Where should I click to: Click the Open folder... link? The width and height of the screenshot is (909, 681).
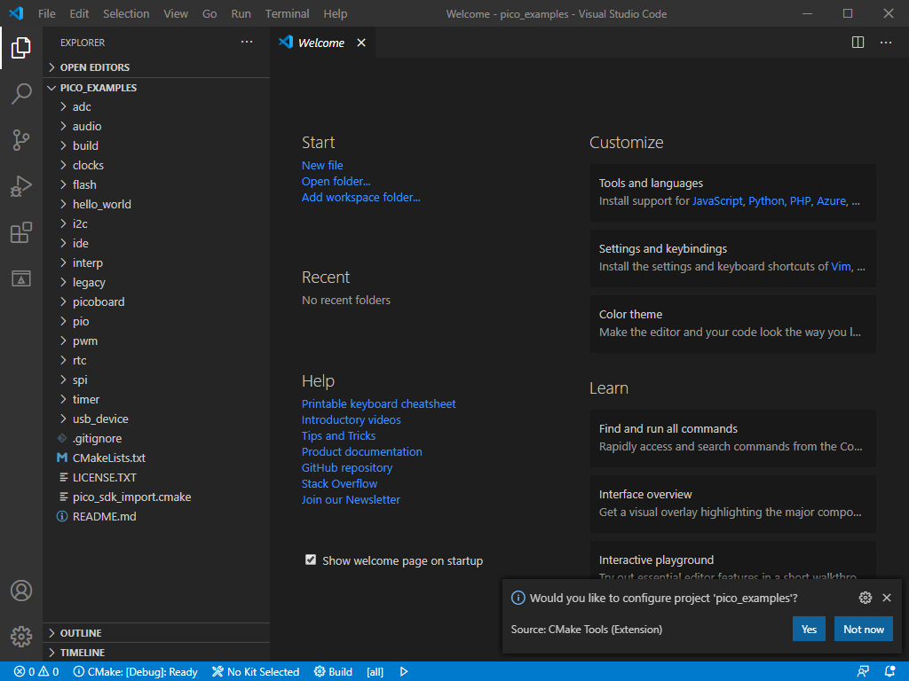click(336, 181)
